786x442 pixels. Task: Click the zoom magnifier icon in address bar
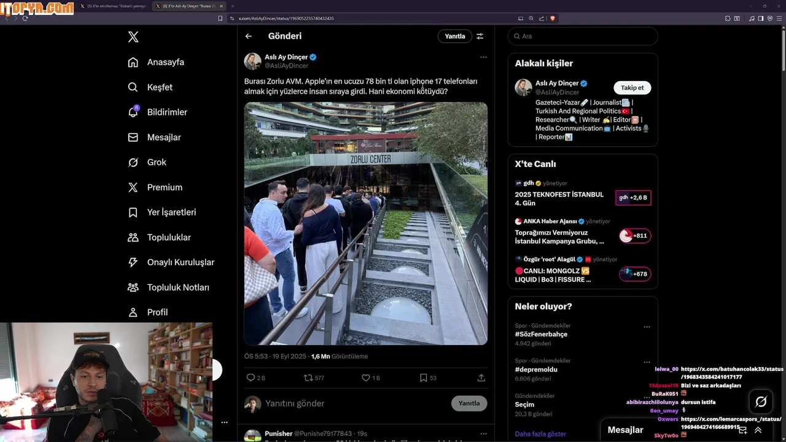[x=531, y=18]
